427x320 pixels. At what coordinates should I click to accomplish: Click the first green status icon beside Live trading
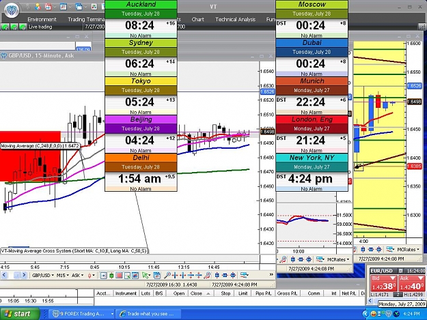pyautogui.click(x=5, y=27)
